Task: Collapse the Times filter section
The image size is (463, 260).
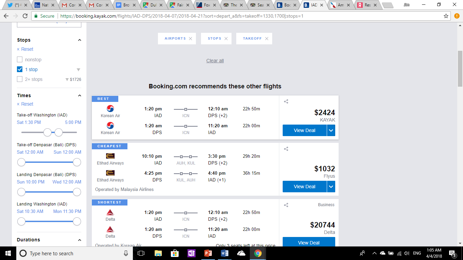Action: pos(80,95)
